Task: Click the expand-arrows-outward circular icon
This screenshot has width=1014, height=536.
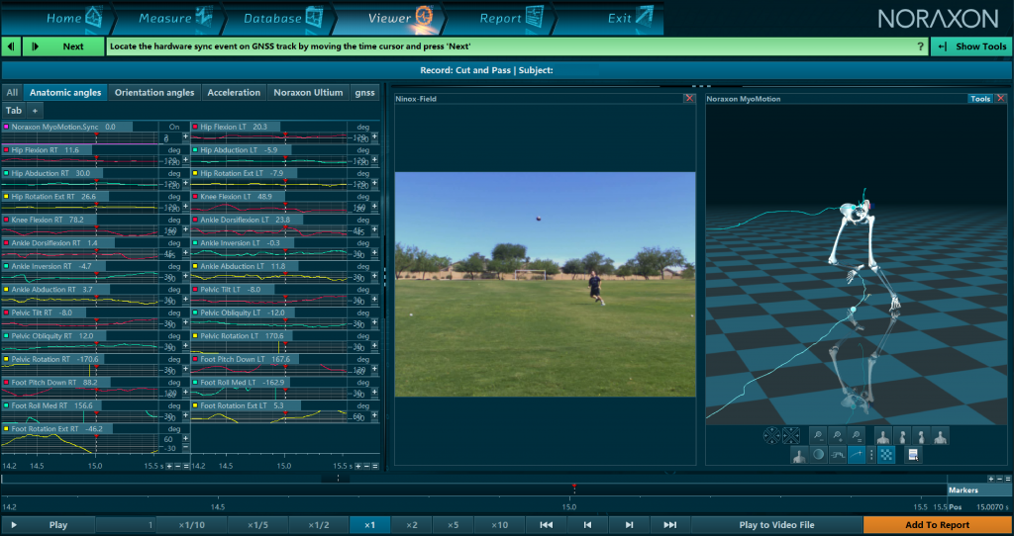Action: coord(772,435)
